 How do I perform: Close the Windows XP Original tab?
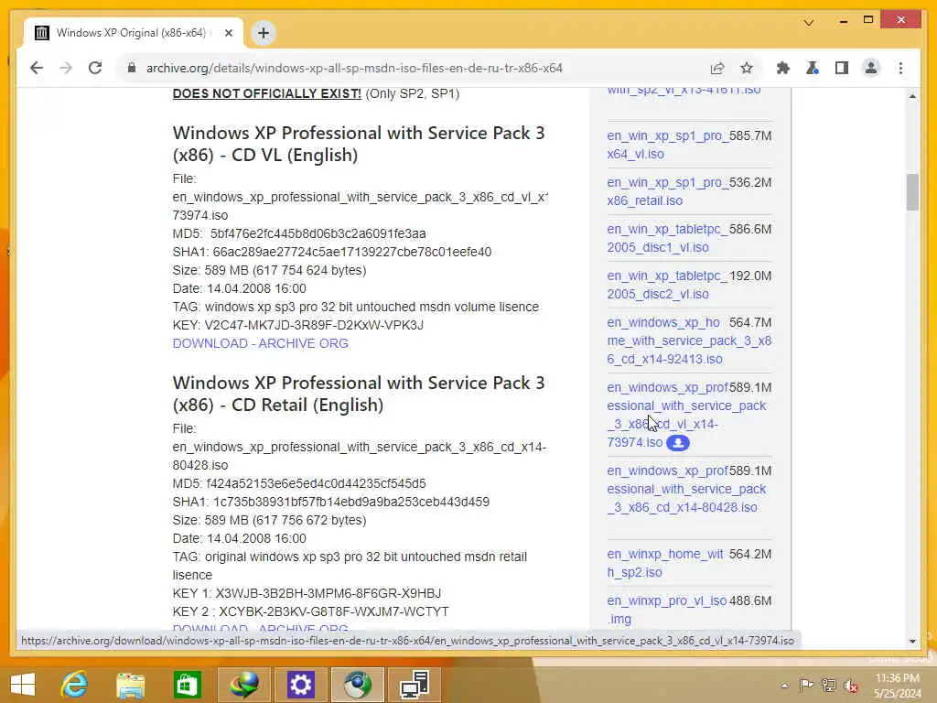[228, 33]
